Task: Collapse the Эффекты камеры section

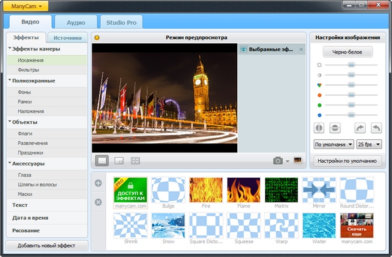Action: click(10, 48)
